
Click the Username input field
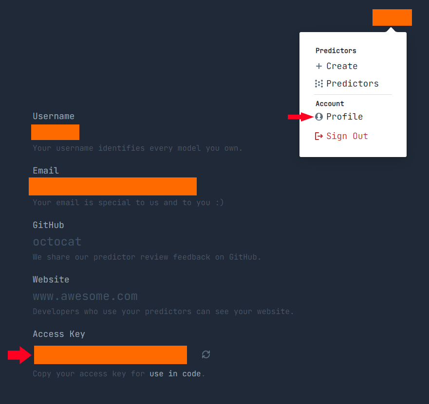tap(55, 132)
